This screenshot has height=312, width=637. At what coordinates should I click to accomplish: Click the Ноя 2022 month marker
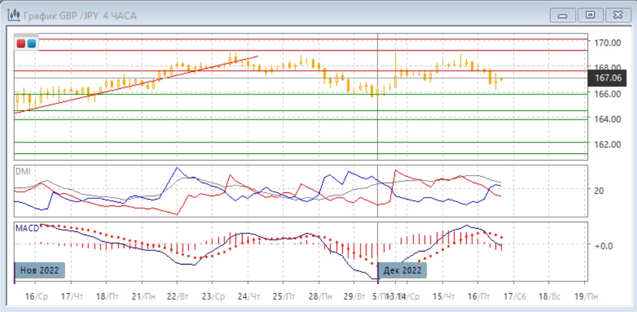(40, 270)
